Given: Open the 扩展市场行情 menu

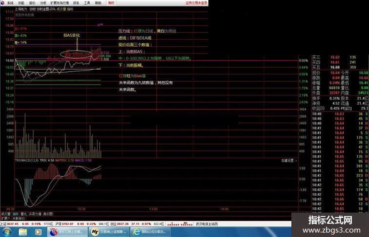Looking at the screenshot, I should point(59,3).
